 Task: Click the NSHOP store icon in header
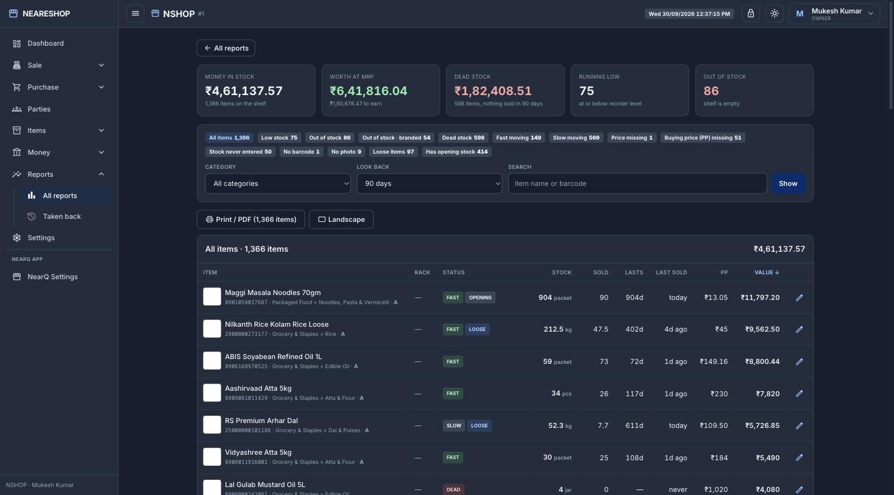tap(155, 13)
